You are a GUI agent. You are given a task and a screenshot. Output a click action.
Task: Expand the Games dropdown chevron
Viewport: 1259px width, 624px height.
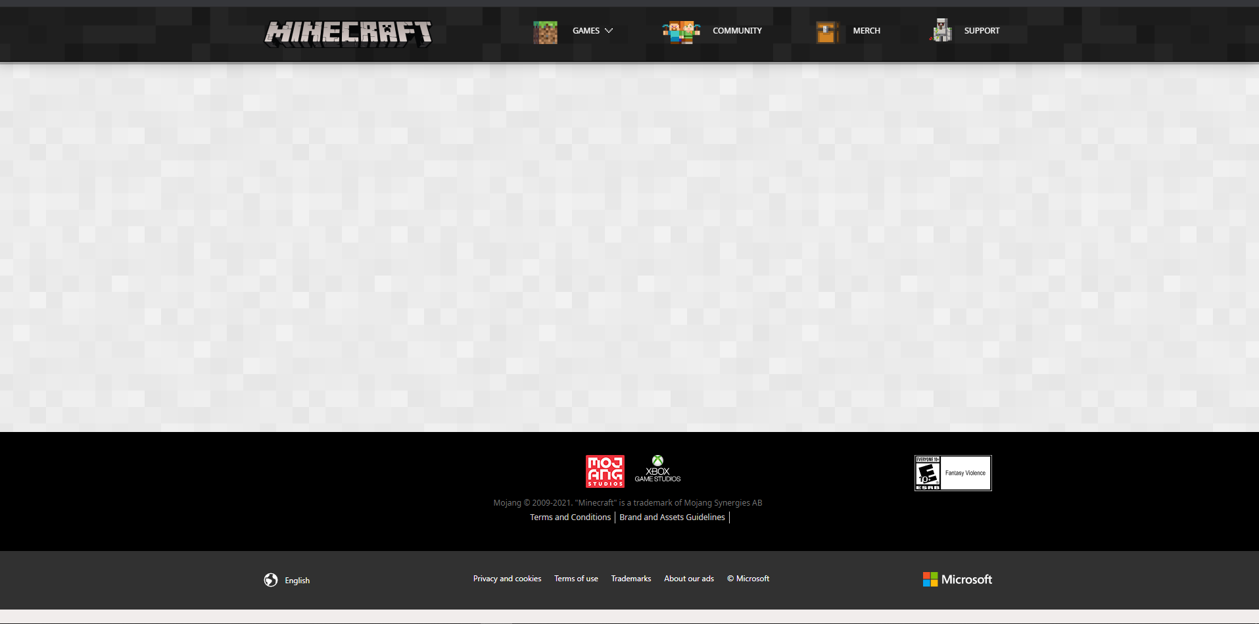(x=609, y=31)
